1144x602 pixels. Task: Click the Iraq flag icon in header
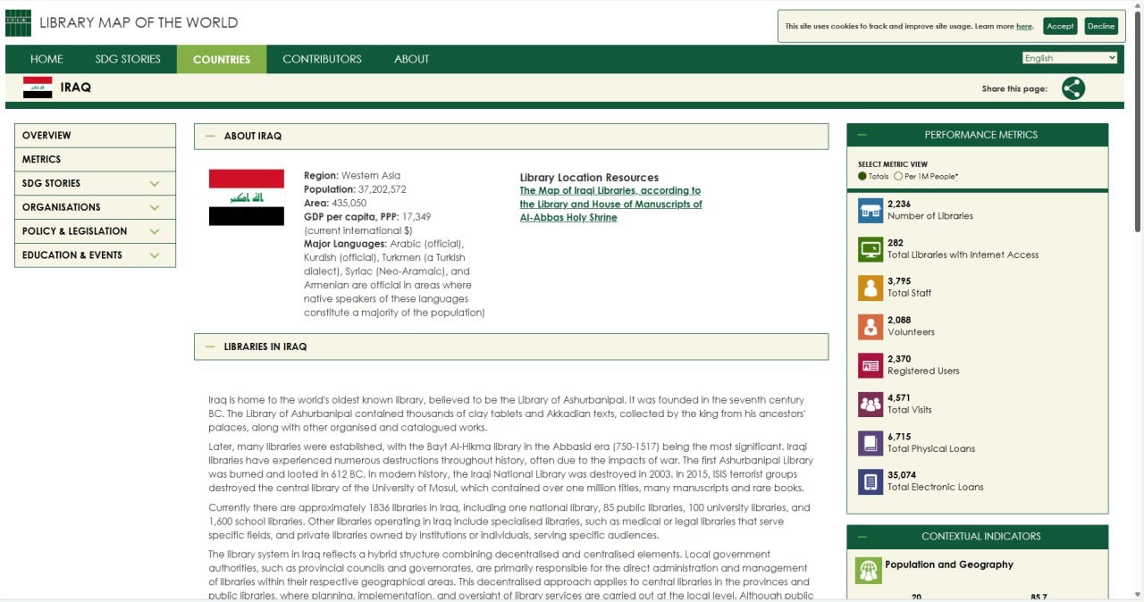[x=38, y=88]
